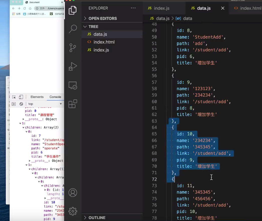Activate DevTools inspect element picker
The image size is (262, 221).
14,97
